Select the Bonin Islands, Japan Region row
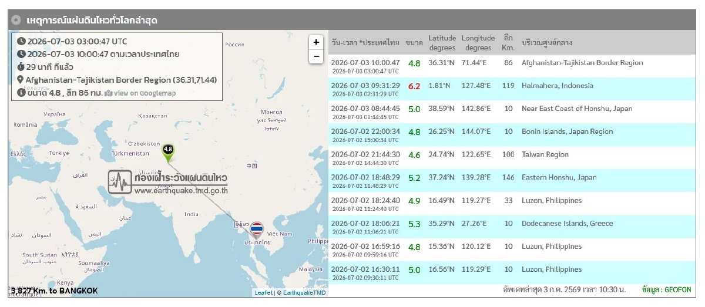This screenshot has width=705, height=307. tap(511, 135)
